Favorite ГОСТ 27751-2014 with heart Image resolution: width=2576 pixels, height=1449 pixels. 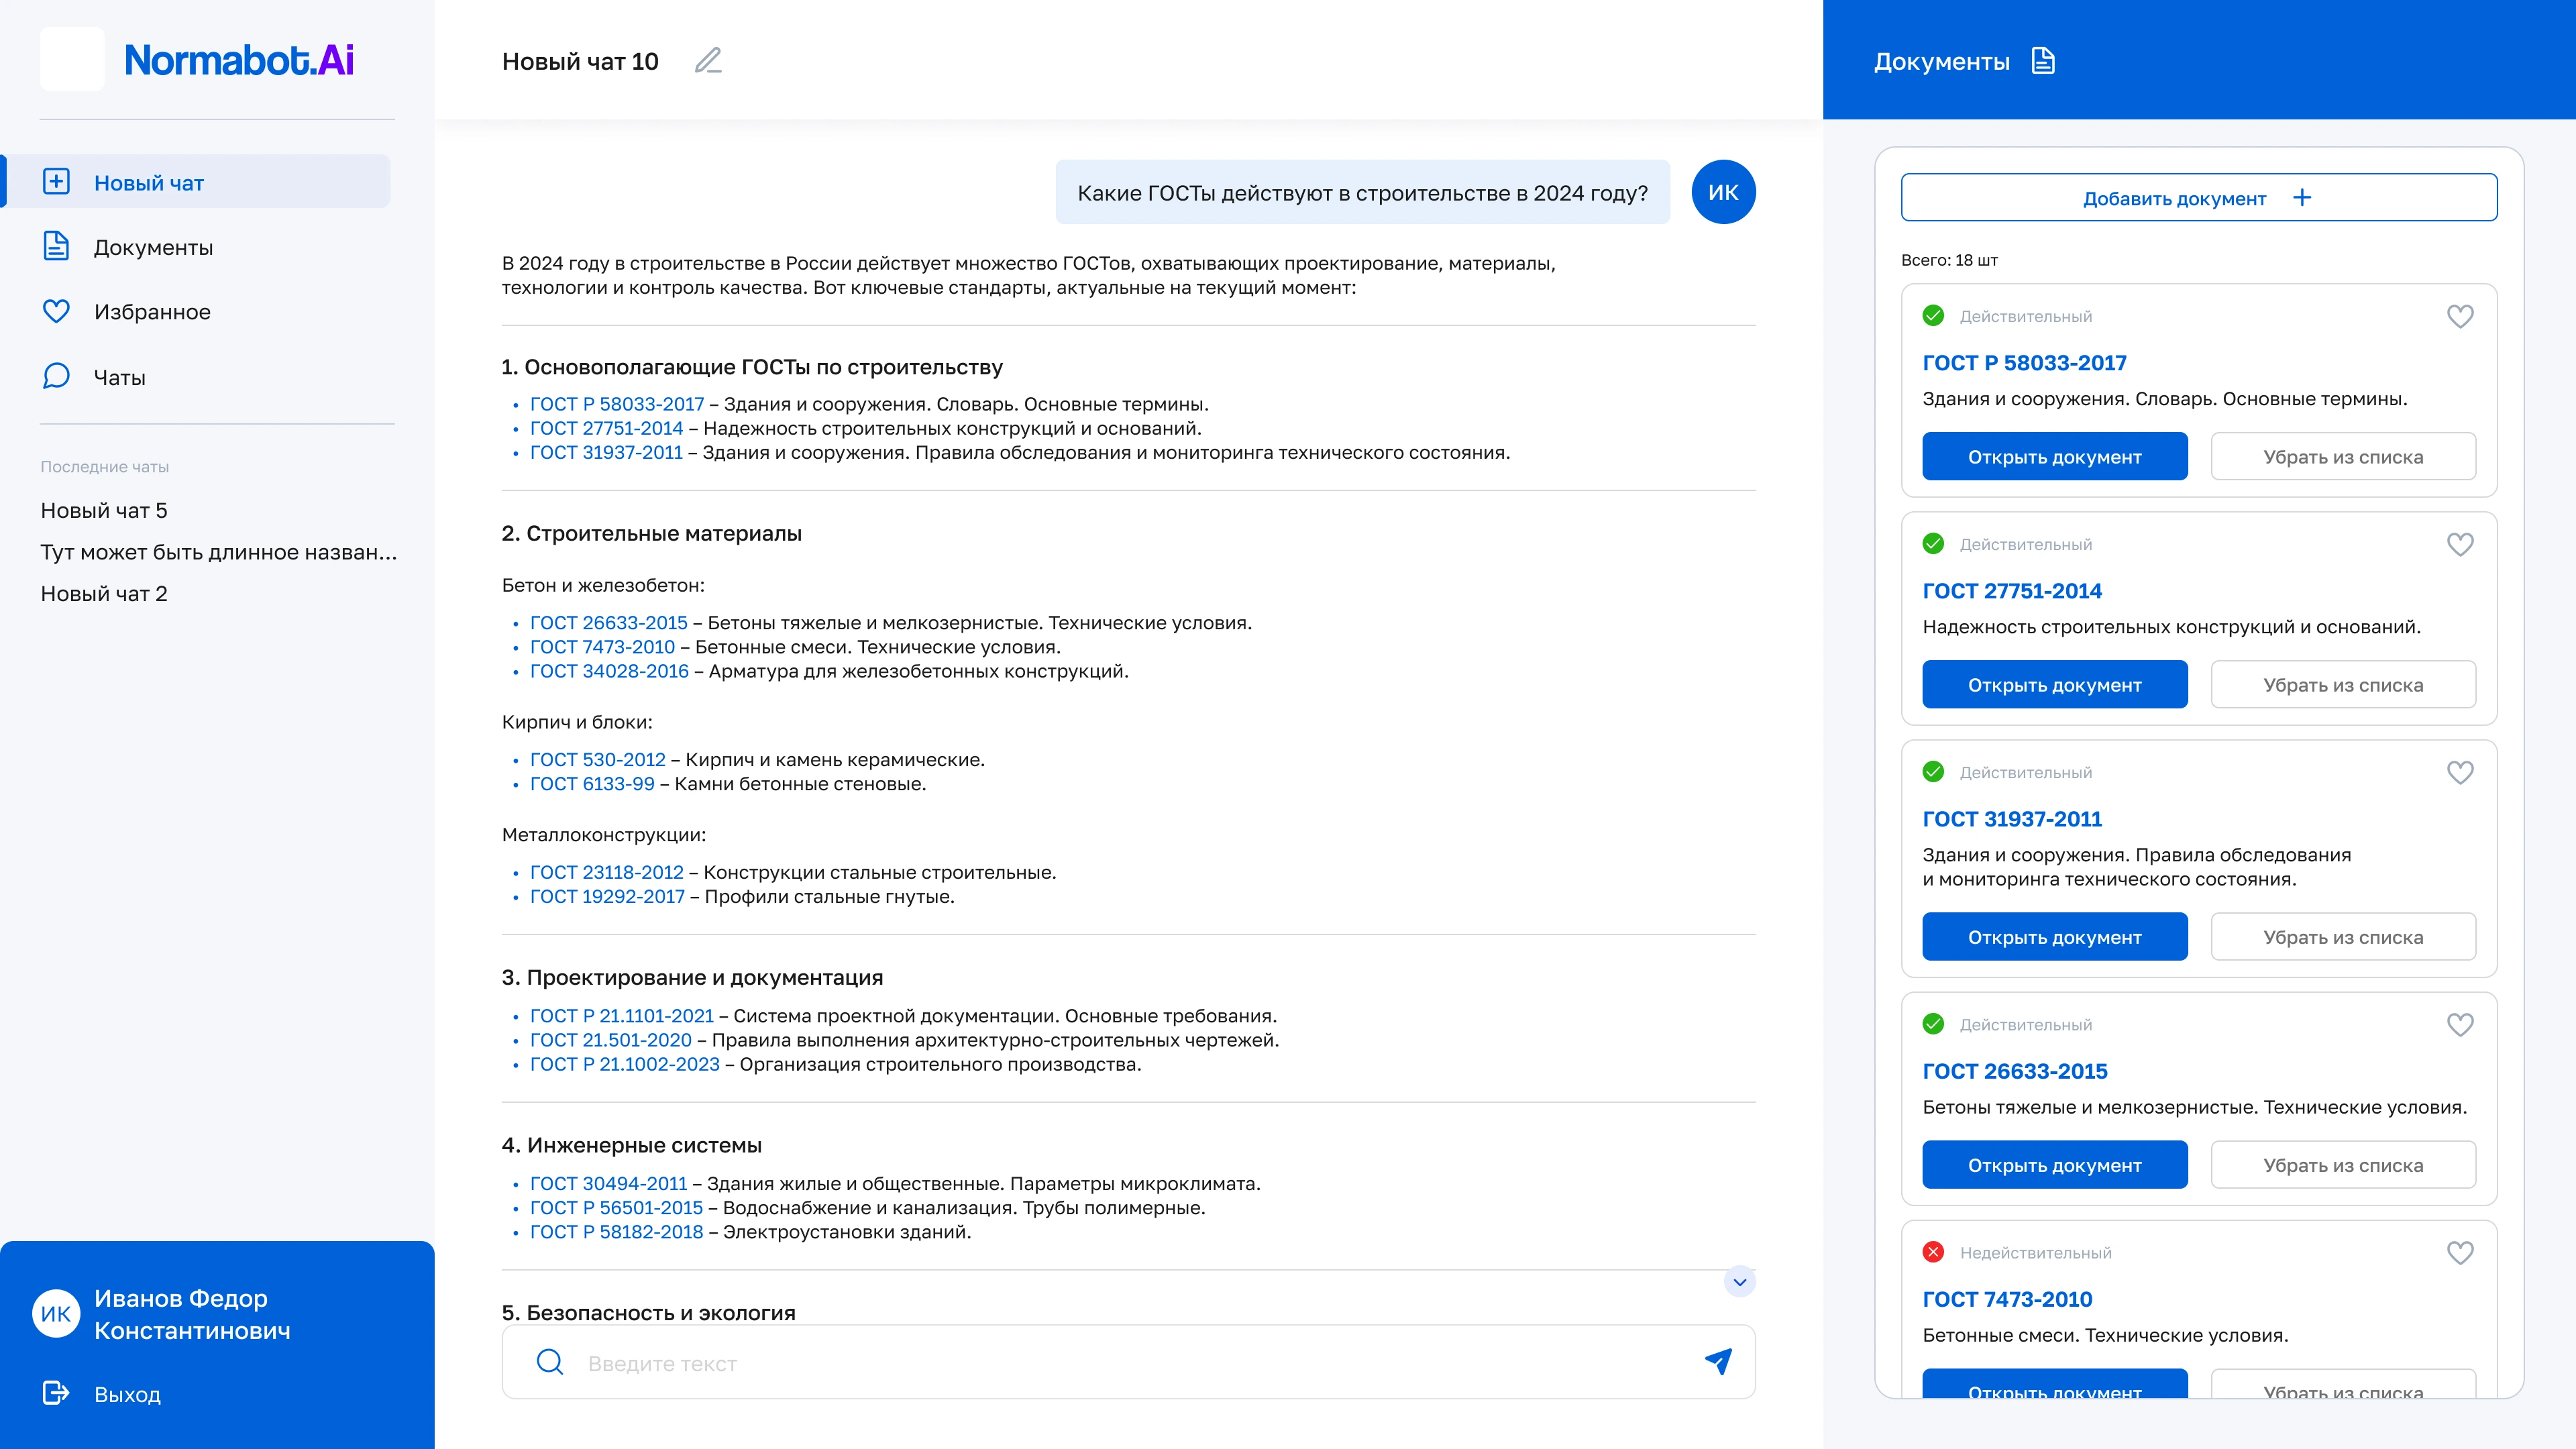(x=2460, y=544)
